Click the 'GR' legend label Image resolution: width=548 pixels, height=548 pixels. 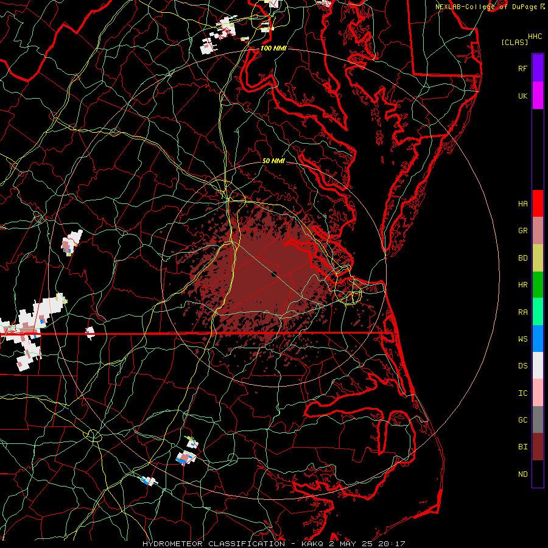pos(522,231)
